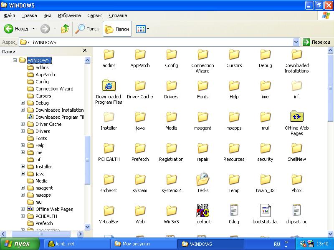The width and height of the screenshot is (334, 250).
Task: Open the security folder icon
Action: [x=265, y=148]
